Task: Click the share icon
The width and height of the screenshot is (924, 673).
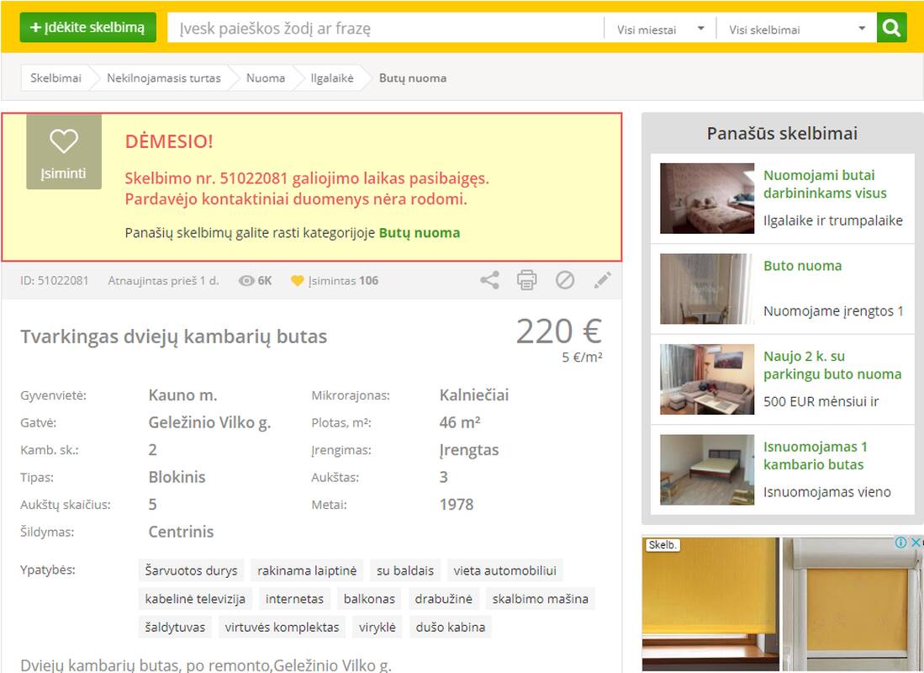Action: click(x=489, y=280)
